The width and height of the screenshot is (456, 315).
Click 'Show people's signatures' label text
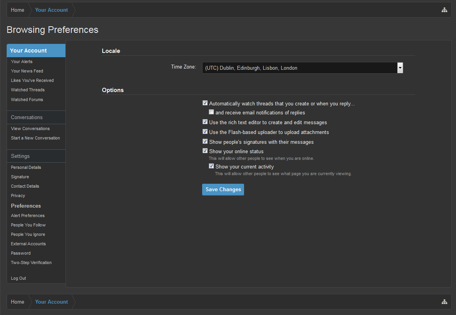pos(261,142)
